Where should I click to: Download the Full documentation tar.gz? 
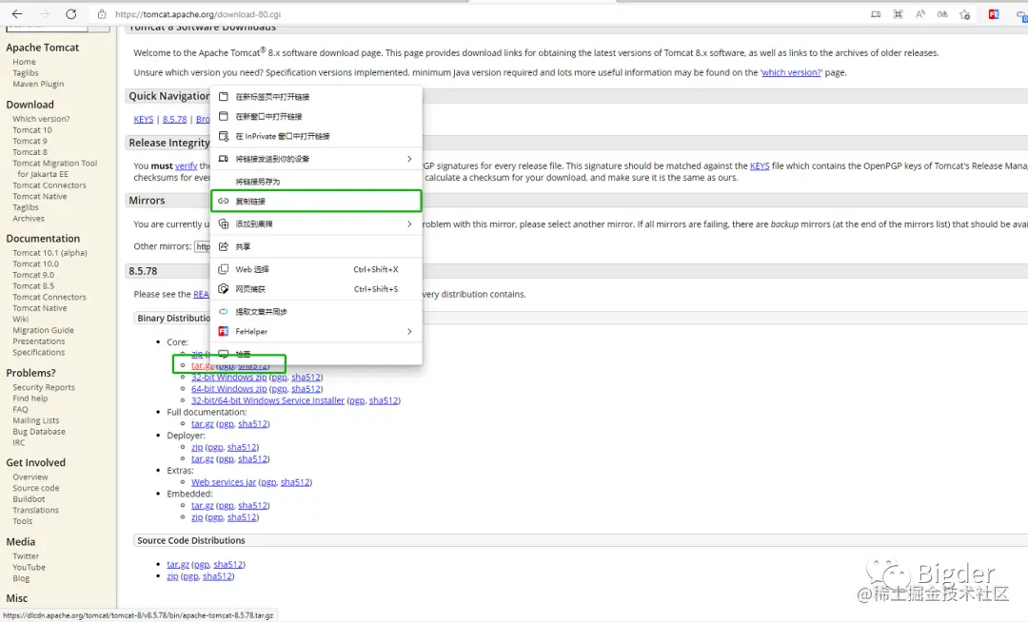click(x=203, y=424)
